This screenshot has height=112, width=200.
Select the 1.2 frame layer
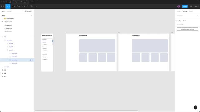click(5, 73)
